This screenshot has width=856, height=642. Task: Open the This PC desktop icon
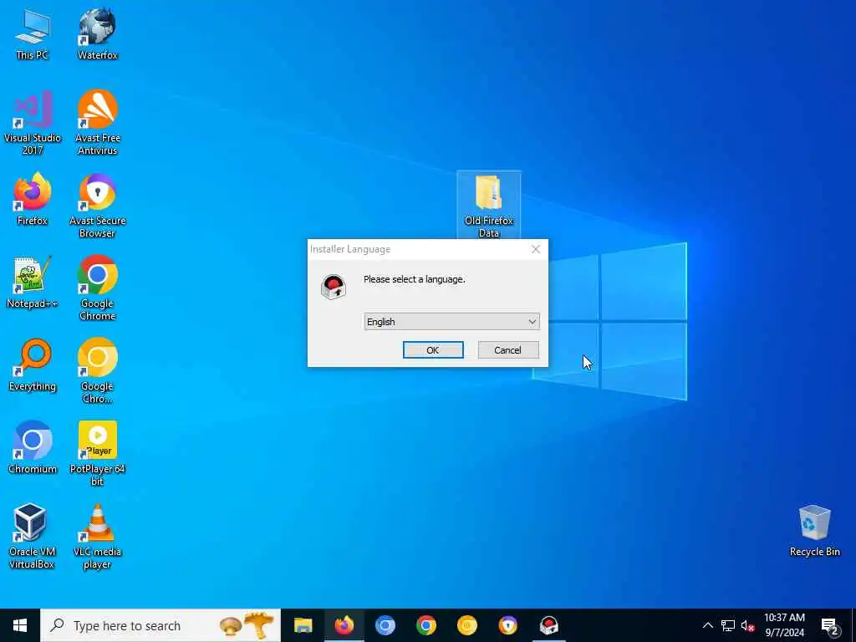click(x=33, y=34)
